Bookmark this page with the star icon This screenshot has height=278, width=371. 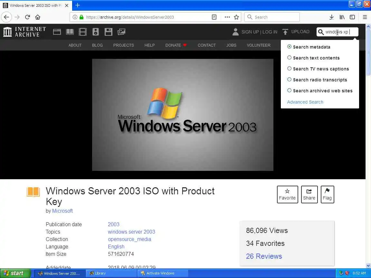(x=236, y=17)
